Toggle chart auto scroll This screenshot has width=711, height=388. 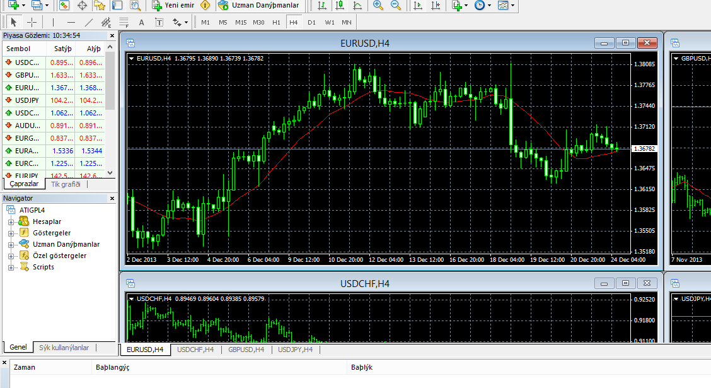pos(417,6)
